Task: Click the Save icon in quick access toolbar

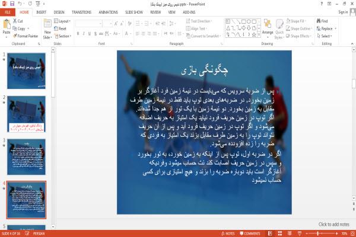Action: pos(12,4)
